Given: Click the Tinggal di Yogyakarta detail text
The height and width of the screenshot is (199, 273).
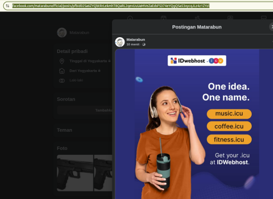Looking at the screenshot, I should click(88, 61).
